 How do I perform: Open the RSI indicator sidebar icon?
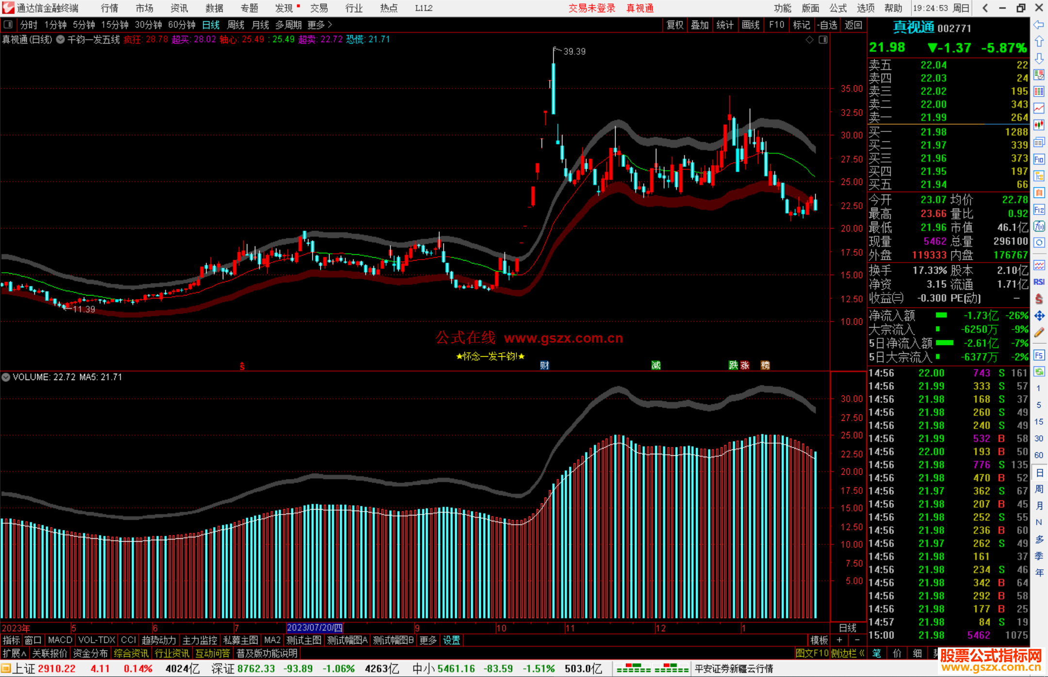click(1039, 282)
